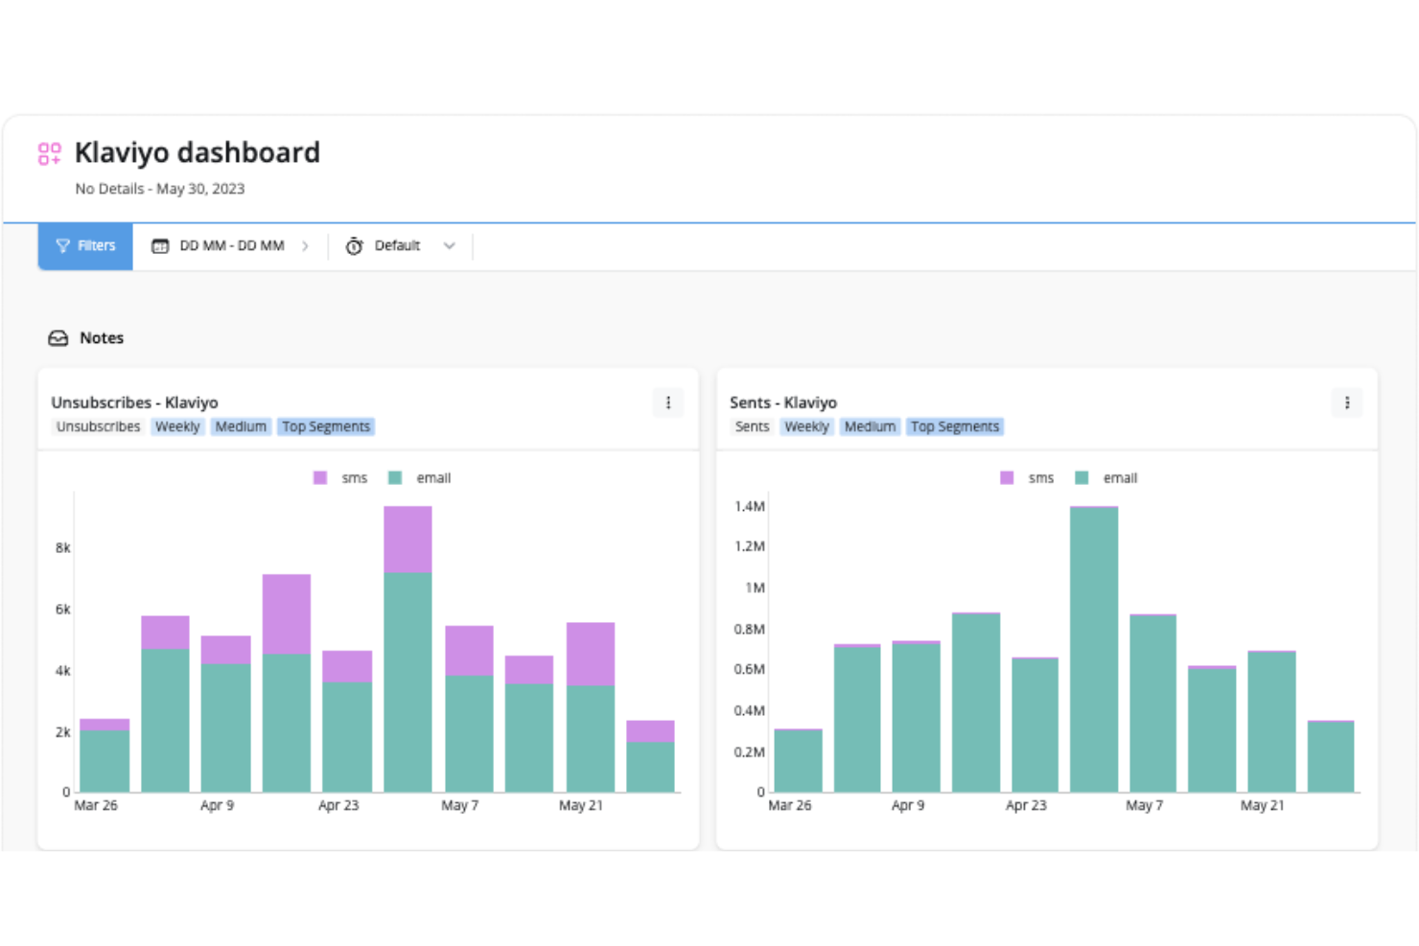The image size is (1419, 946).
Task: Open the kebab menu on Unsubscribes chart
Action: tap(667, 403)
